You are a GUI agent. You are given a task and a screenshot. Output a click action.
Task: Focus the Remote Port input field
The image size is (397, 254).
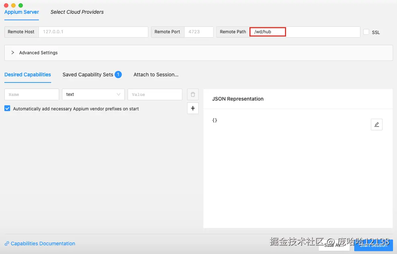(199, 32)
